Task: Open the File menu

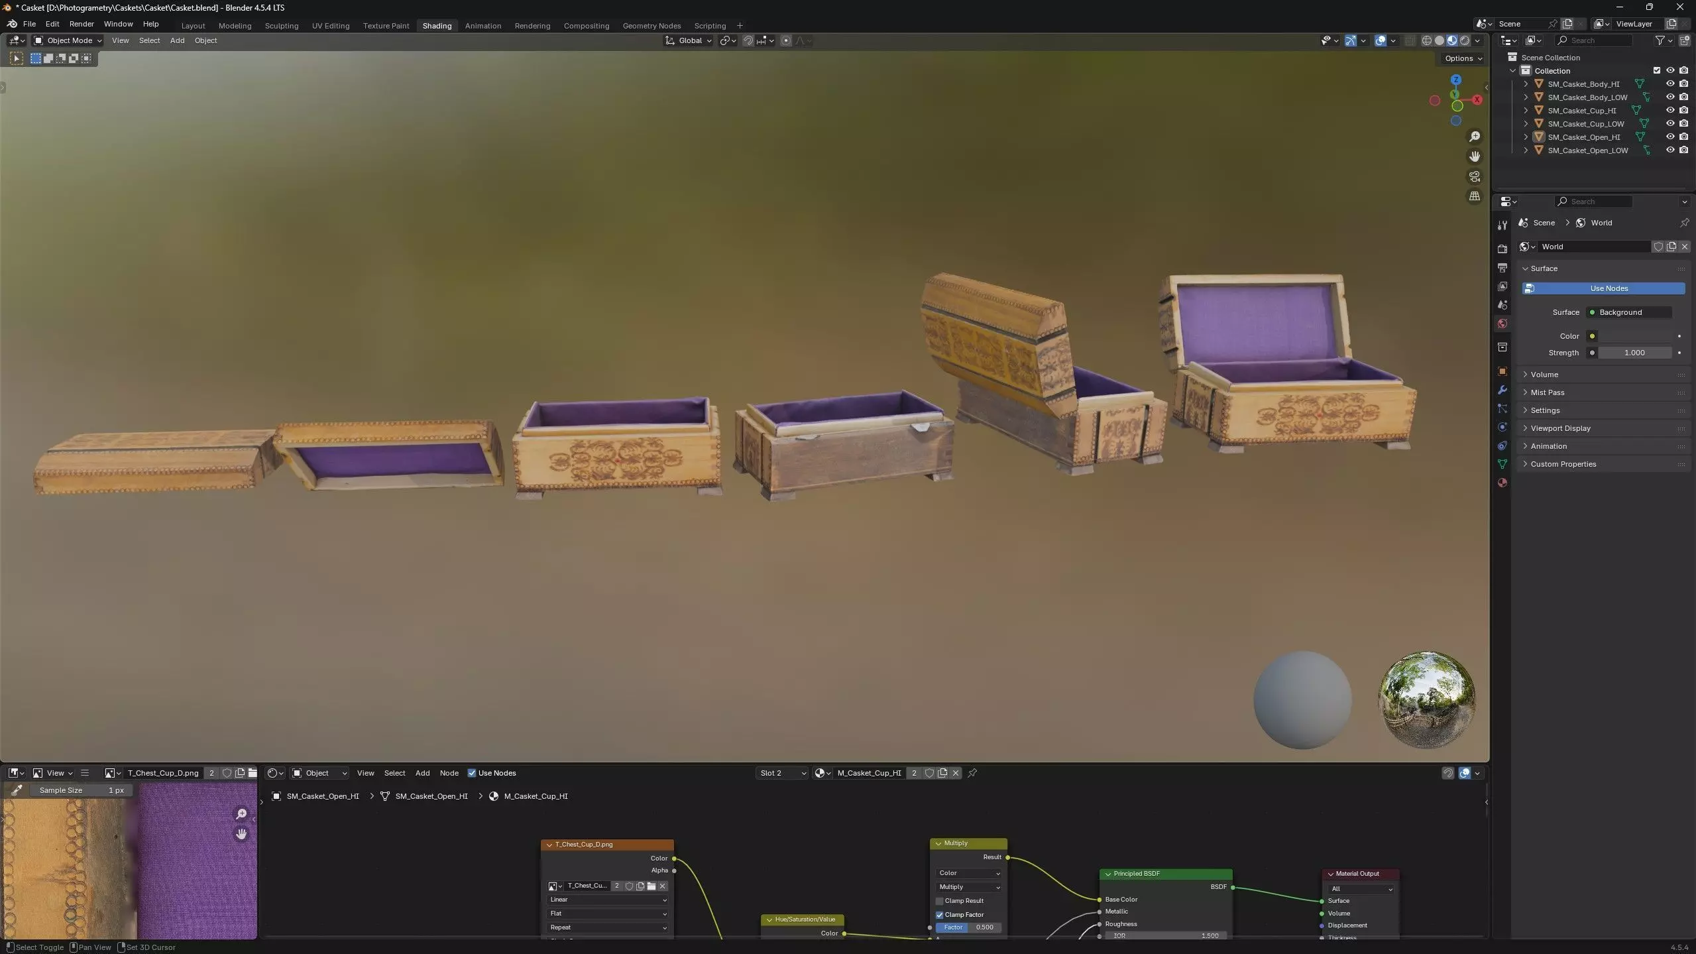Action: [29, 24]
